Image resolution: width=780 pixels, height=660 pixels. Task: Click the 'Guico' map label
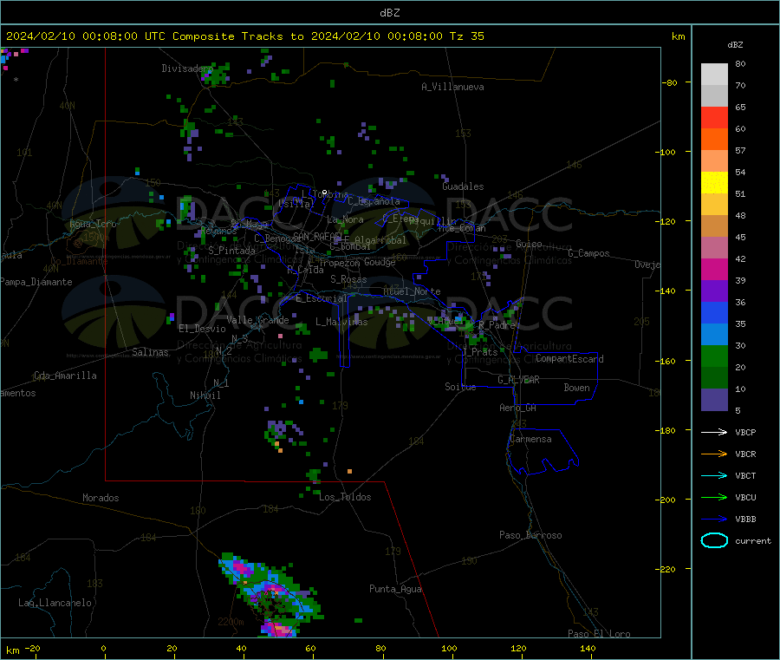click(x=529, y=244)
